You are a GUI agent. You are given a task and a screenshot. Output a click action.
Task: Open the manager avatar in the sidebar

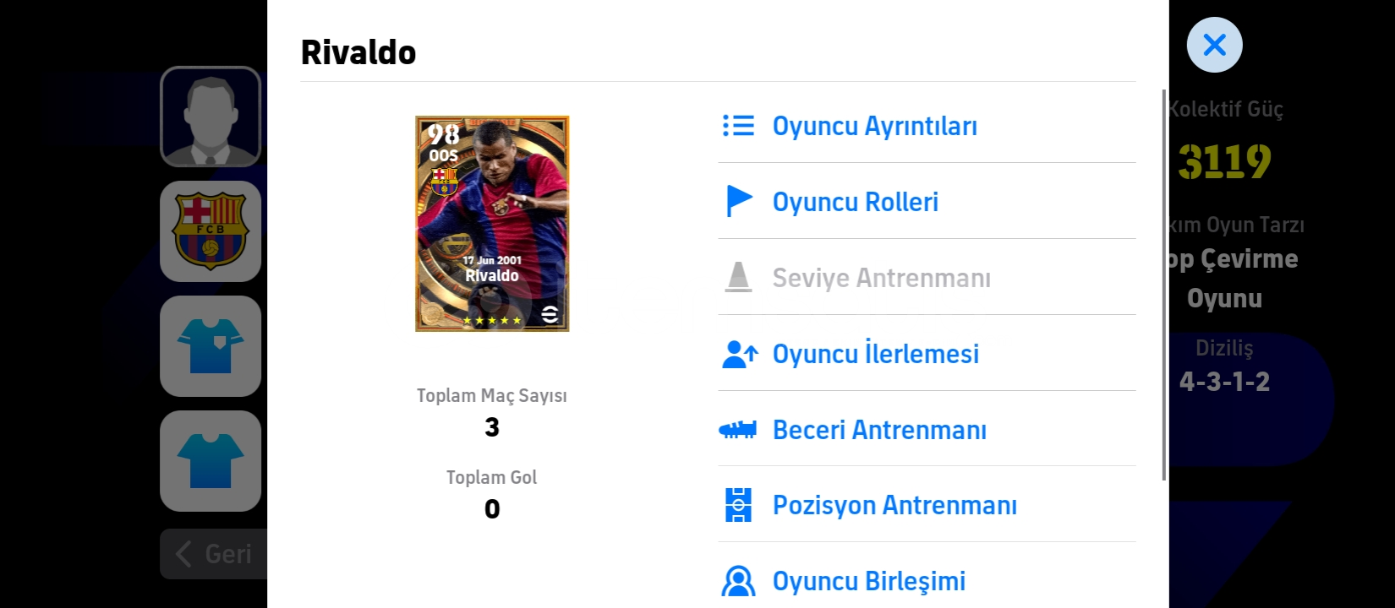coord(211,117)
